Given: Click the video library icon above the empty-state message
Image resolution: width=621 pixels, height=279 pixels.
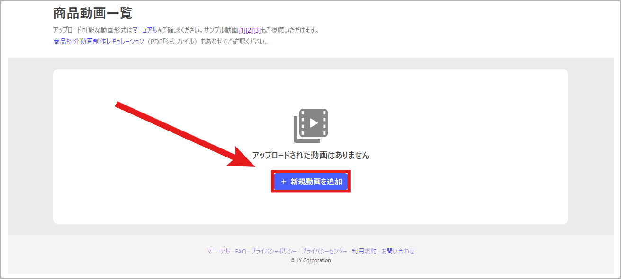Looking at the screenshot, I should (311, 125).
